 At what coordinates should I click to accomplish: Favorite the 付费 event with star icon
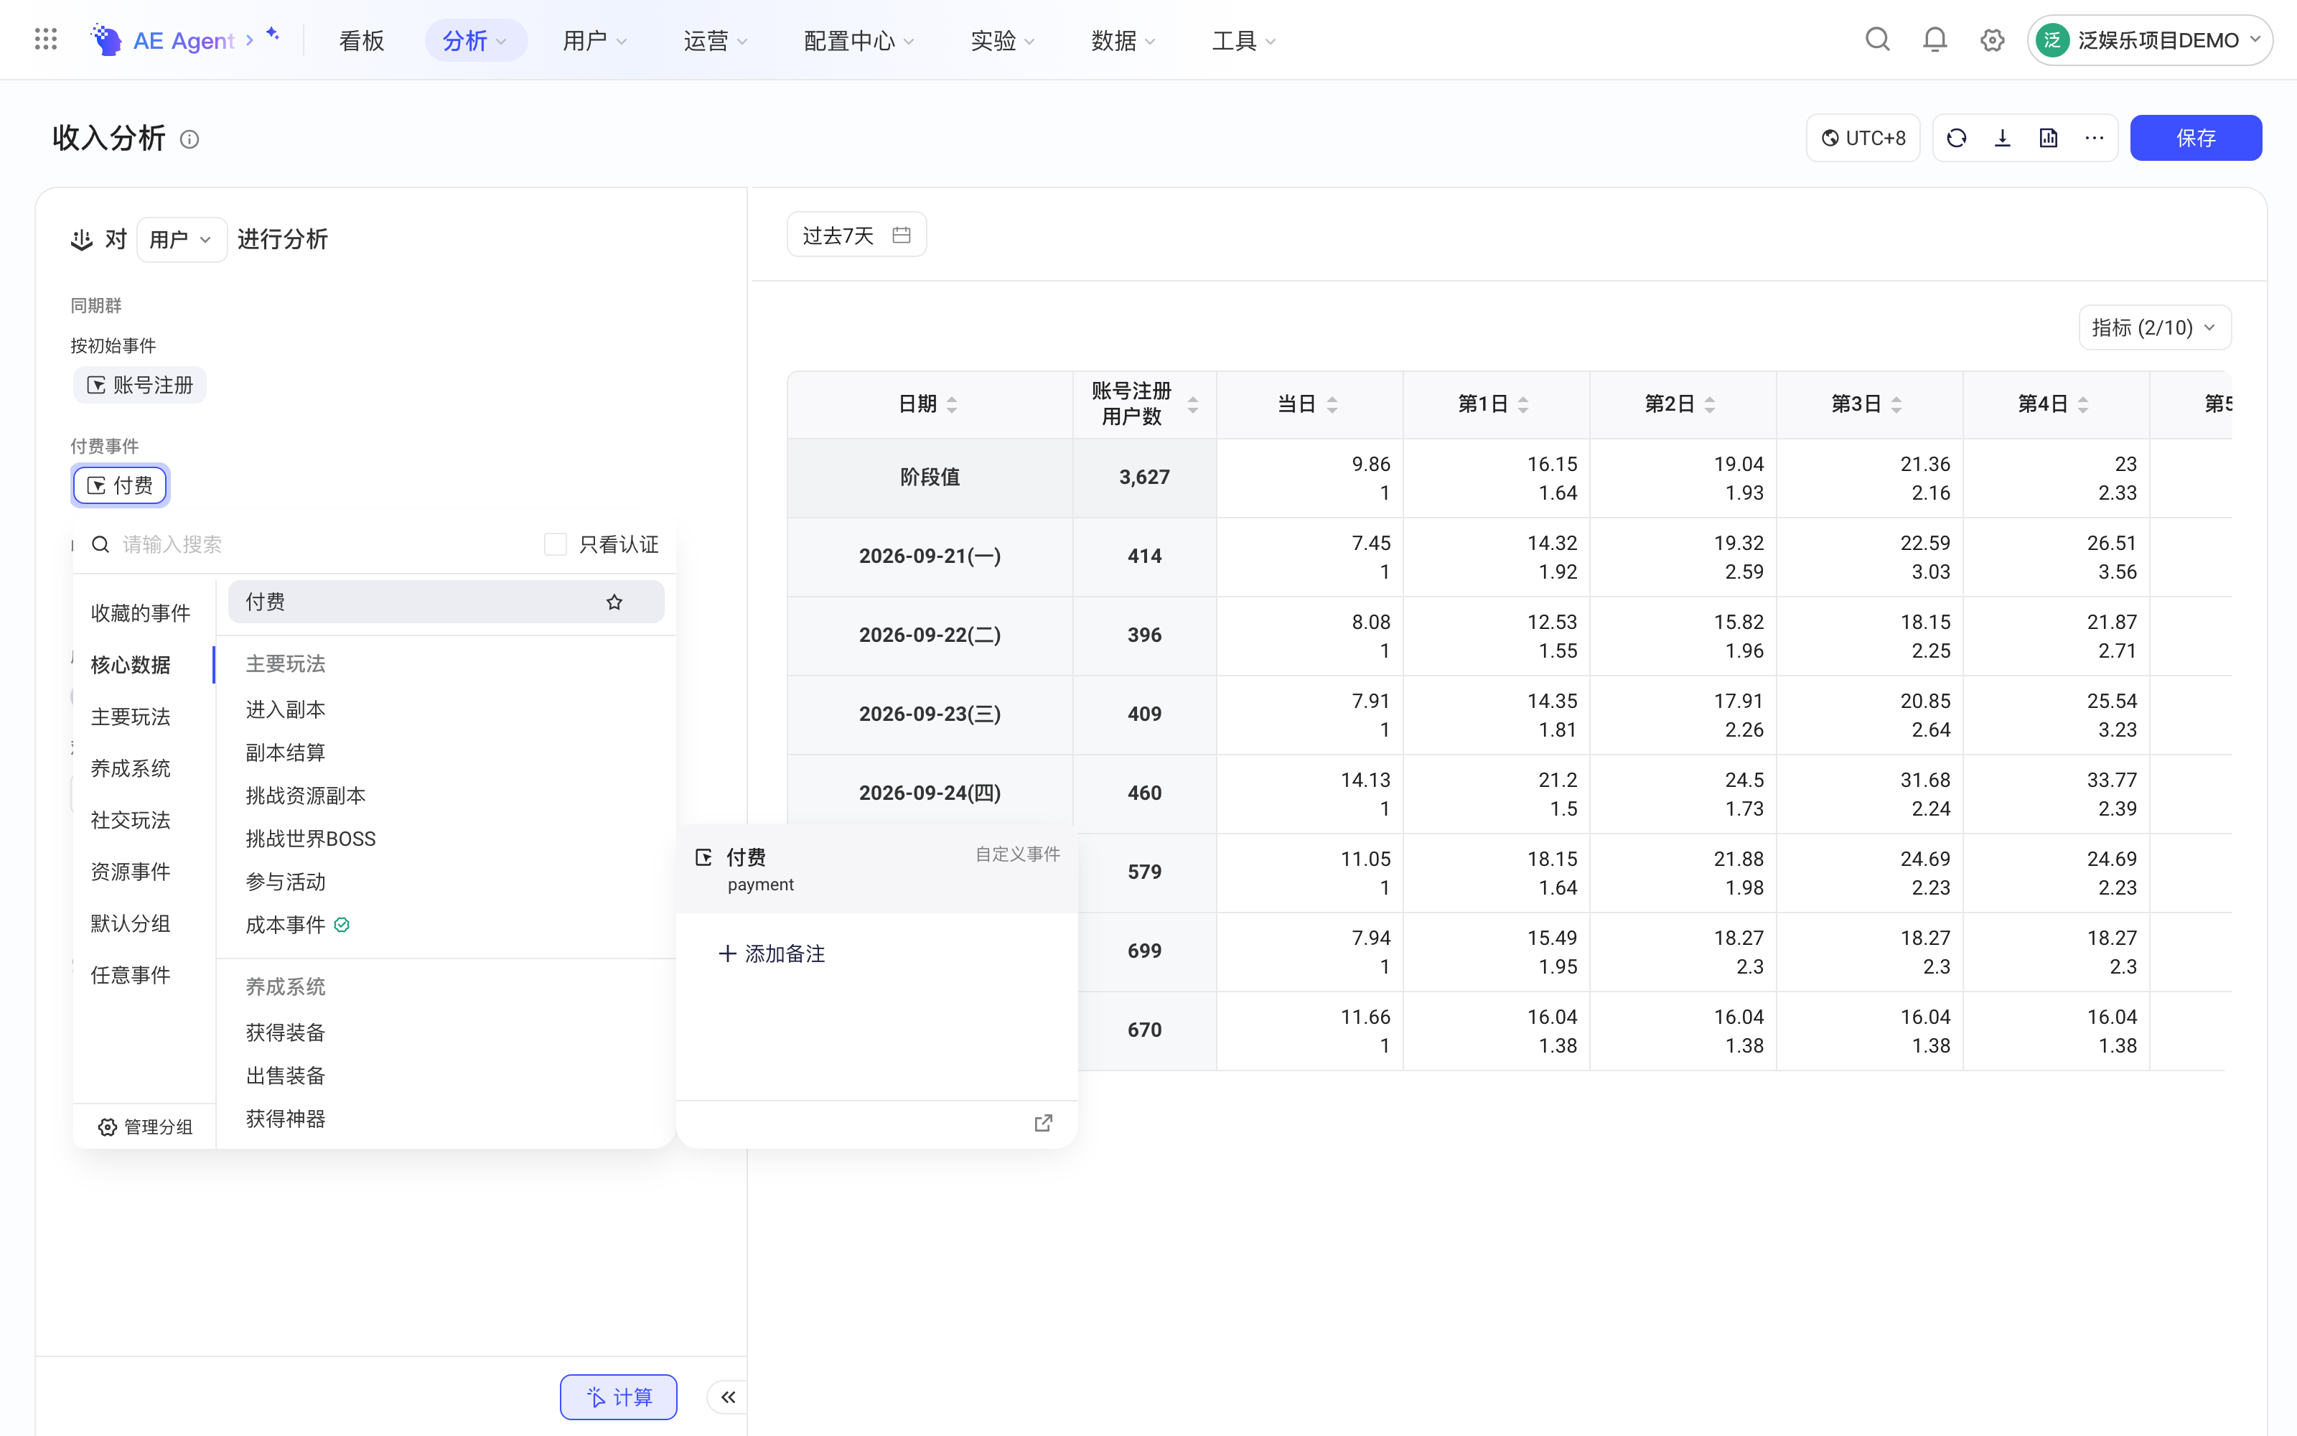[x=614, y=602]
